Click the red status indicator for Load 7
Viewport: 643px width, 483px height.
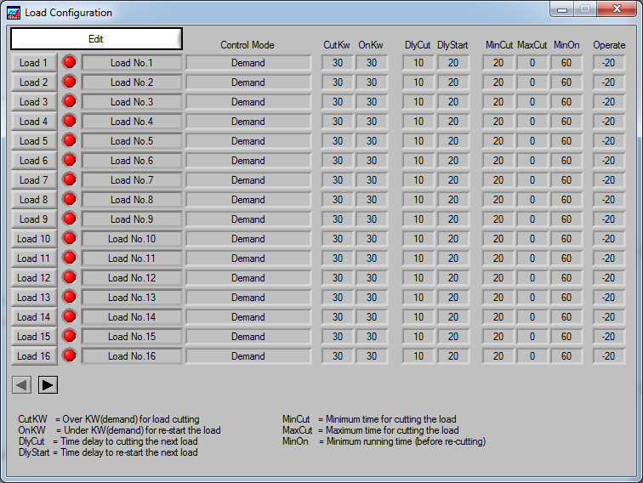point(69,179)
